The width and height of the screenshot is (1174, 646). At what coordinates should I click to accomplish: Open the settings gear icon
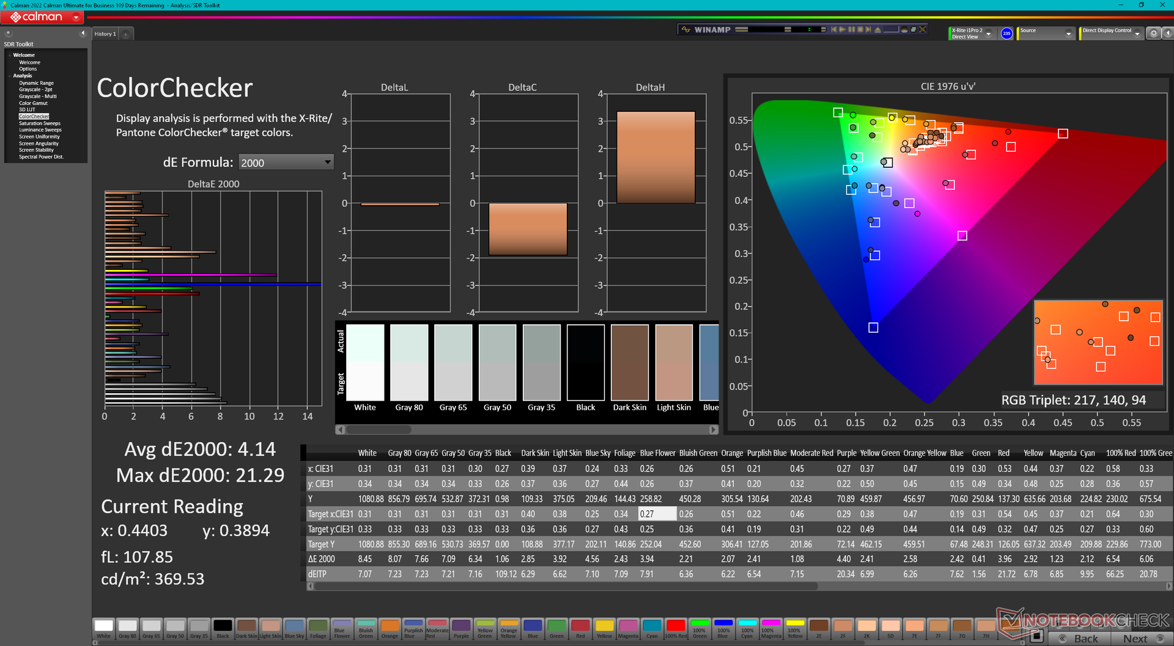click(1153, 34)
